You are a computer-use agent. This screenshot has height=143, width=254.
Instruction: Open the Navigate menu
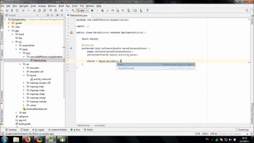point(24,6)
